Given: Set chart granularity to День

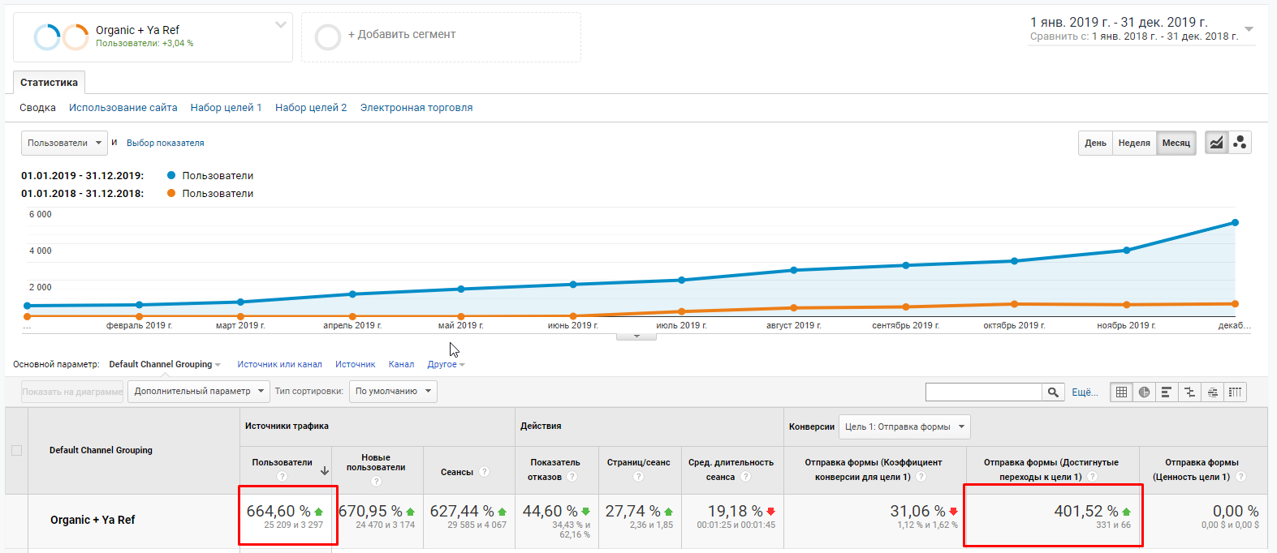Looking at the screenshot, I should tap(1095, 143).
